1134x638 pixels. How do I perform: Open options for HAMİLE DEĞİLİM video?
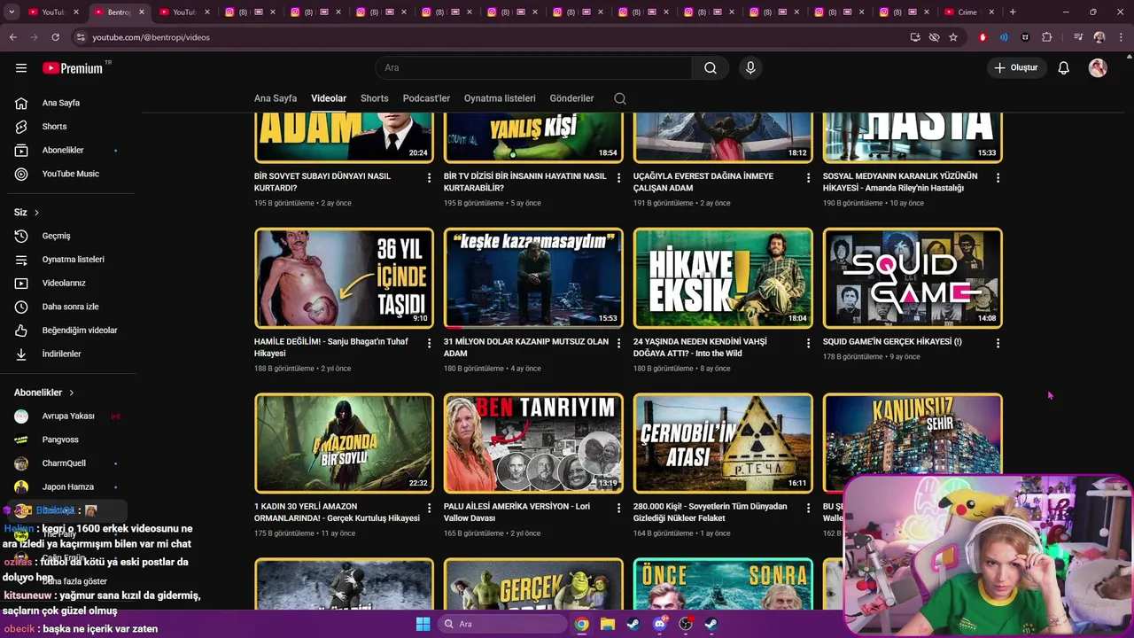click(x=429, y=343)
